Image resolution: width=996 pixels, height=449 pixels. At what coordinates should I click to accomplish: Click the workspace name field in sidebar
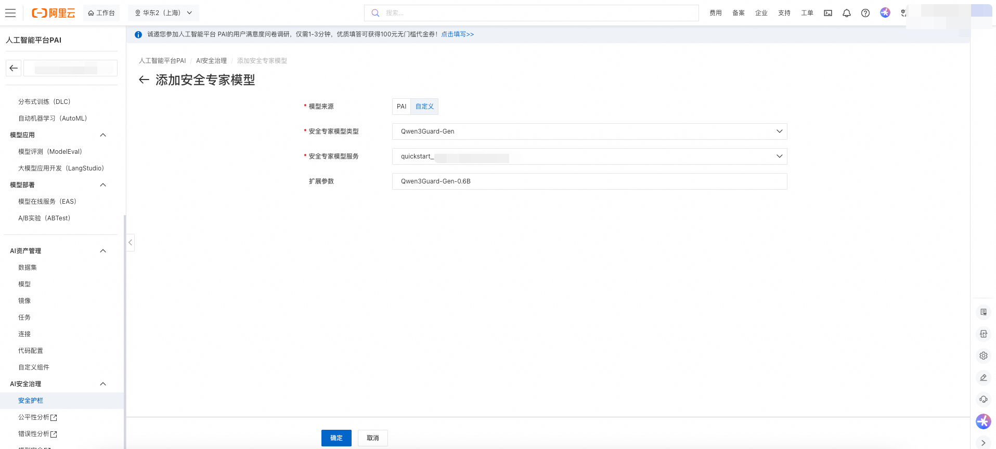(x=71, y=68)
